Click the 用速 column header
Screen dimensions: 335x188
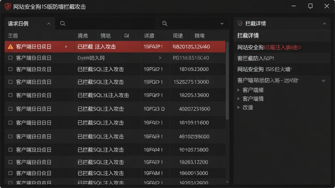pyautogui.click(x=178, y=36)
